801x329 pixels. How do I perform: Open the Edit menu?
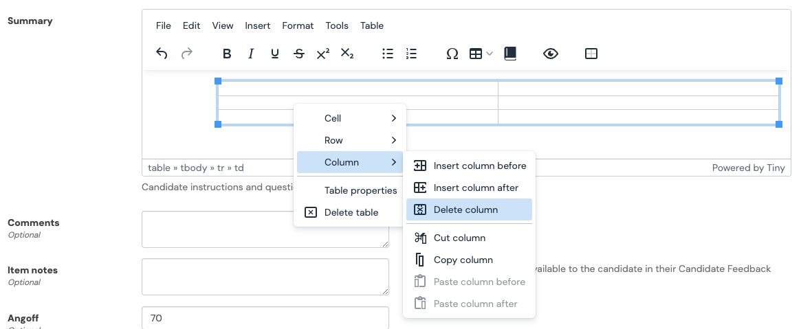point(192,25)
